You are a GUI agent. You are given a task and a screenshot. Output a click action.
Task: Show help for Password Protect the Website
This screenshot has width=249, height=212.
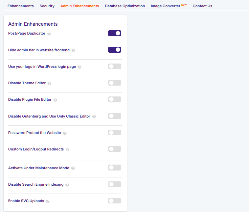[x=65, y=133]
